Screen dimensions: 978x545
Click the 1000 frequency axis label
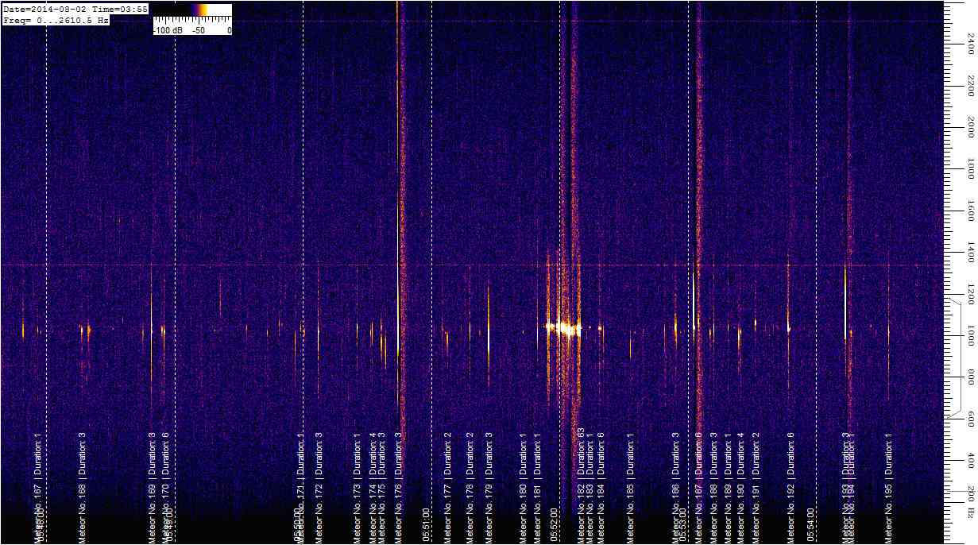coord(970,337)
